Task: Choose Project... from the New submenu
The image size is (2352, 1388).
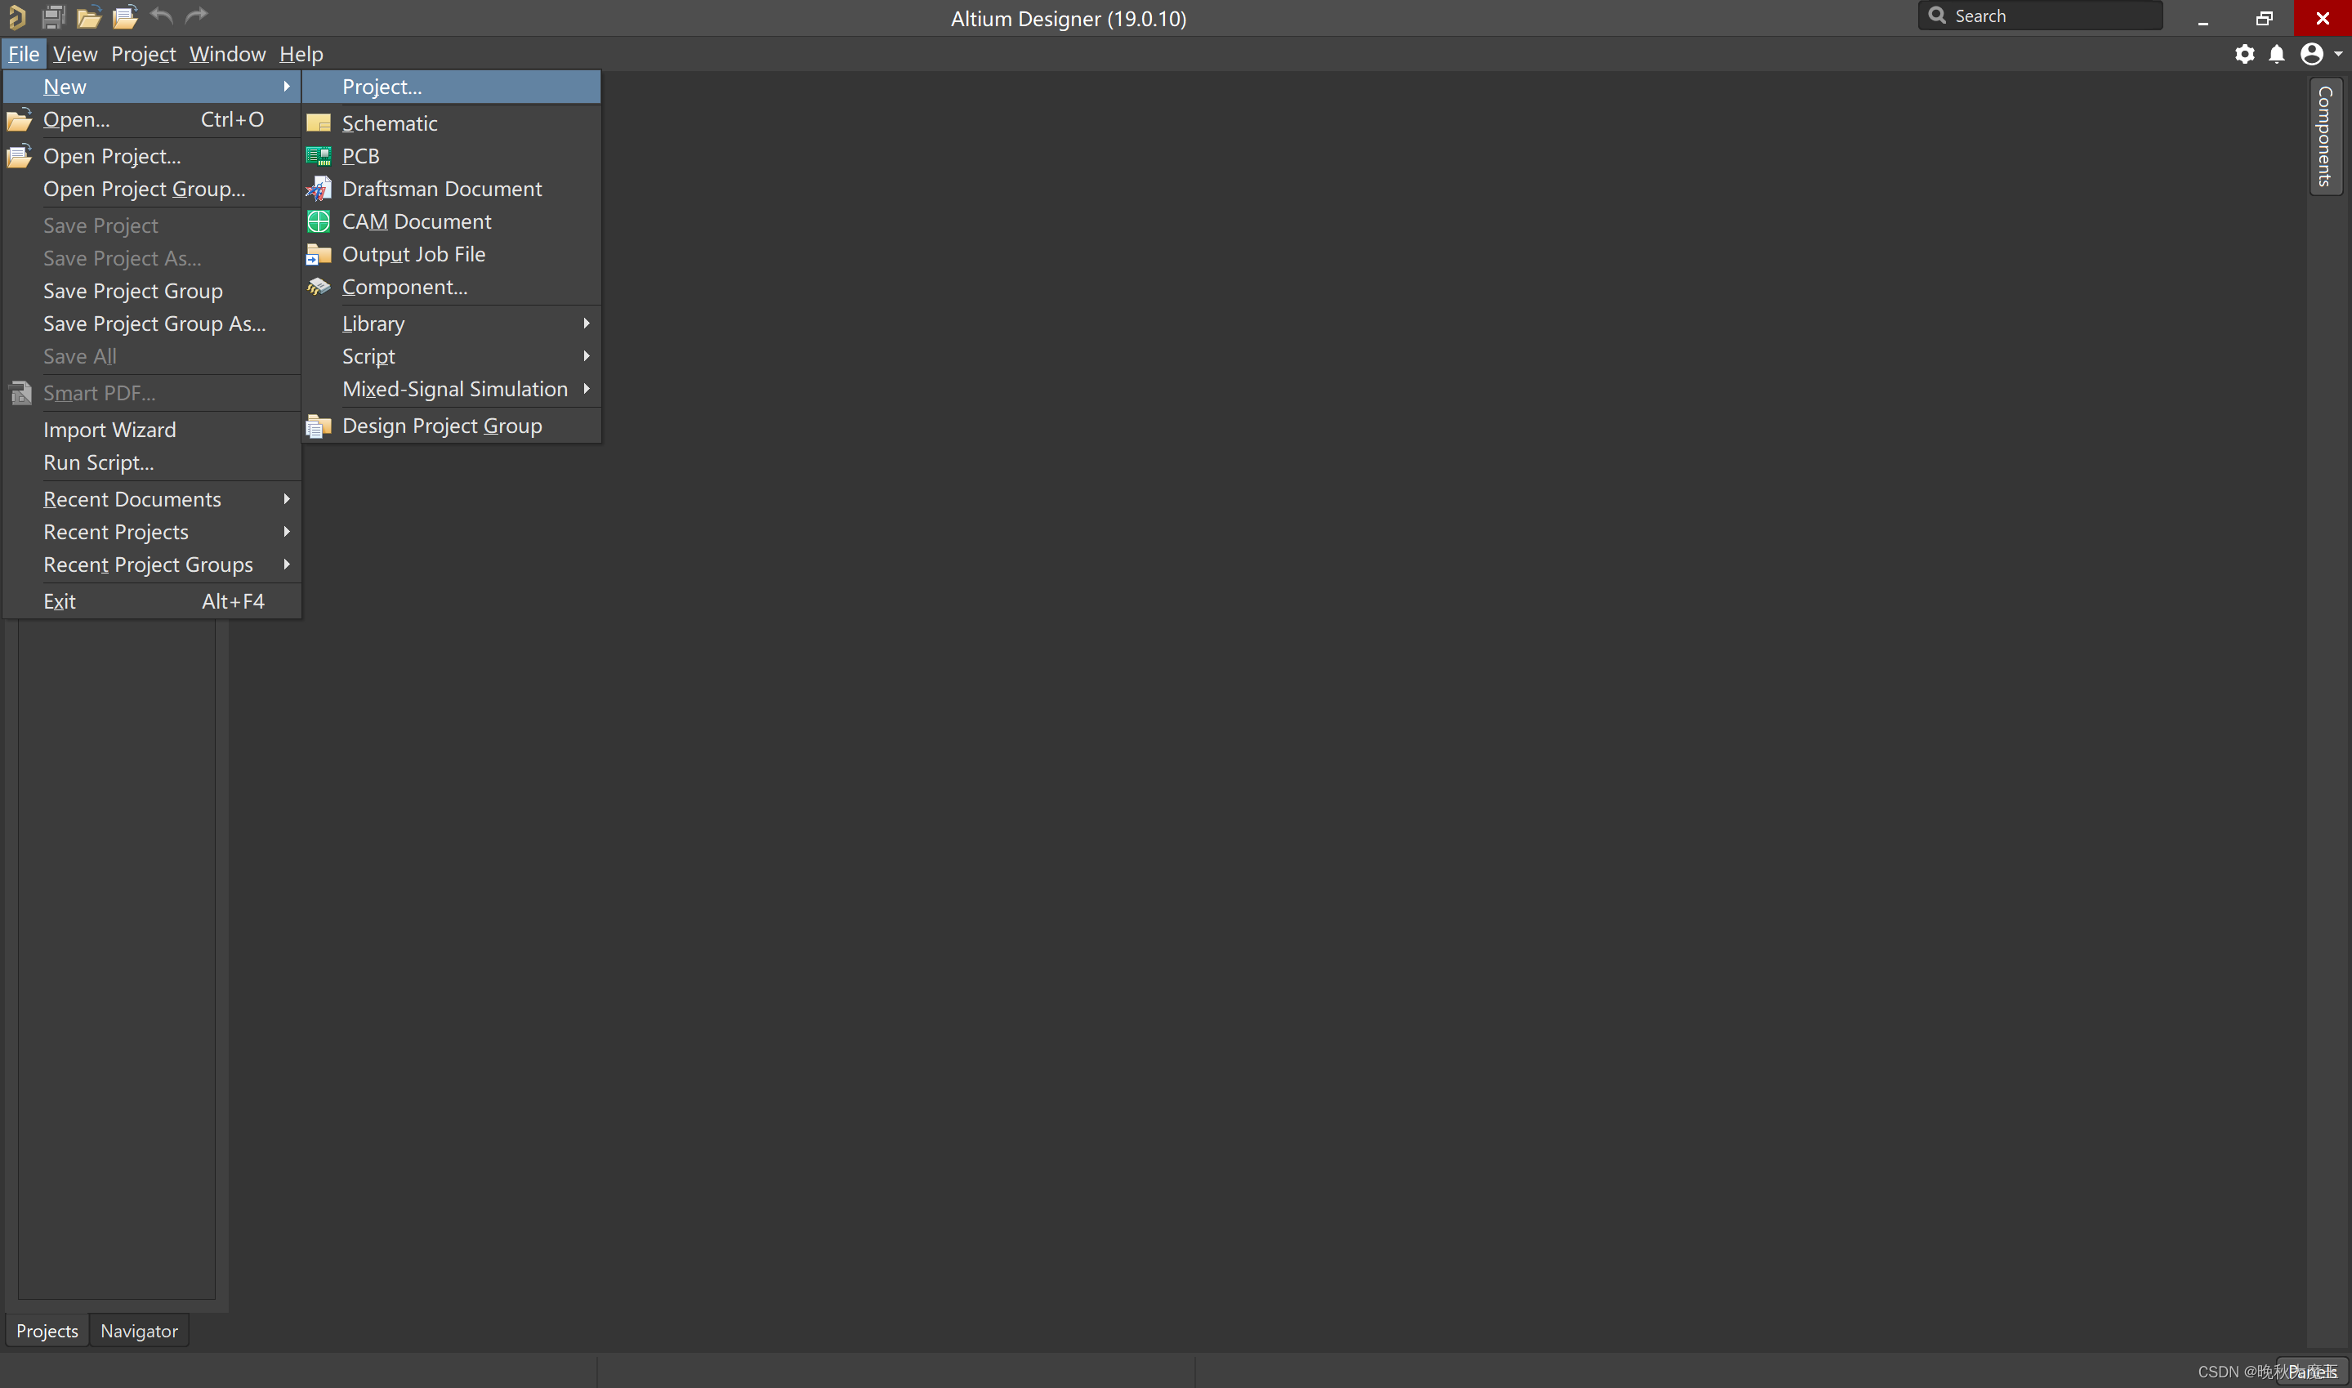Action: coord(382,87)
